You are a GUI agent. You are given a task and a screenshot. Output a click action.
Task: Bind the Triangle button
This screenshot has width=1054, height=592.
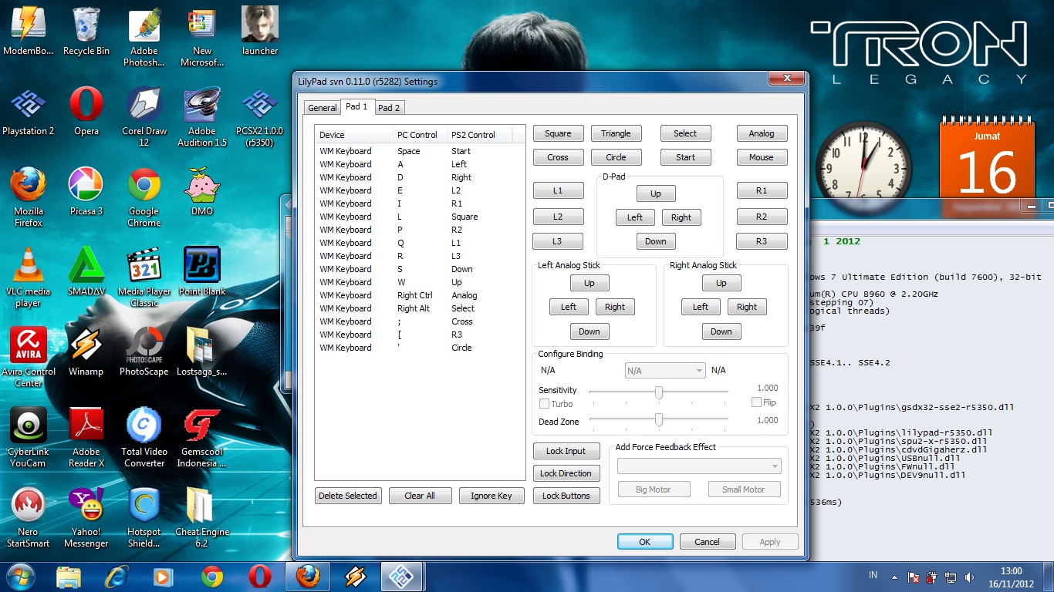[616, 133]
